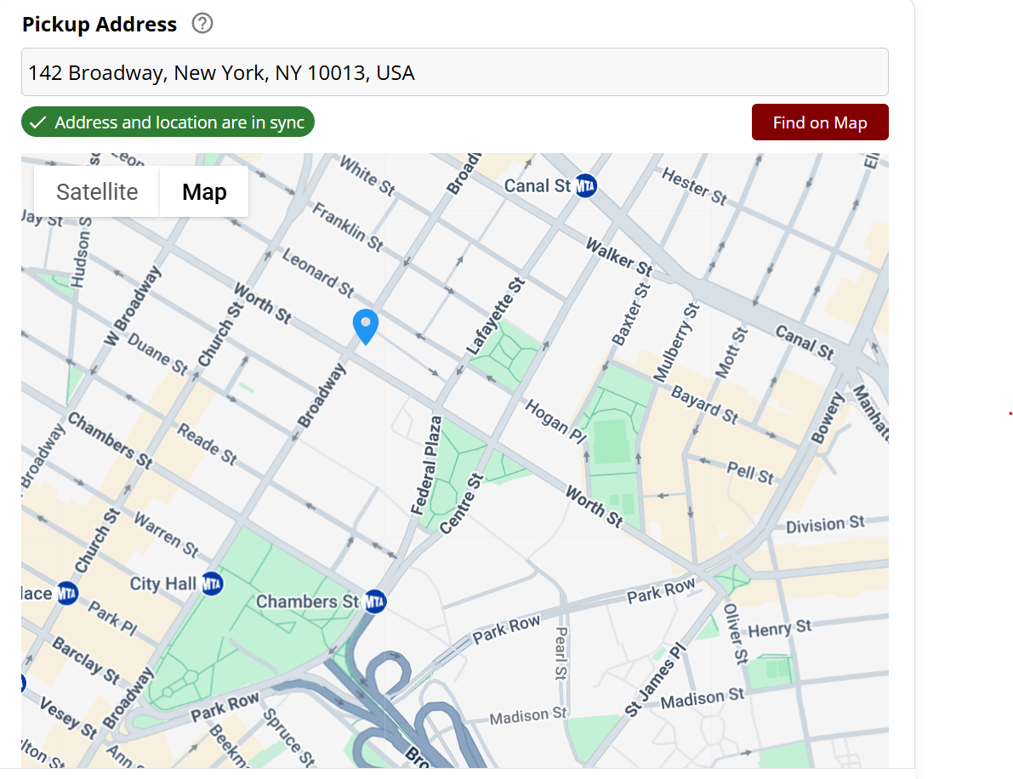Select the Map tab
The height and width of the screenshot is (779, 1013).
pos(203,191)
